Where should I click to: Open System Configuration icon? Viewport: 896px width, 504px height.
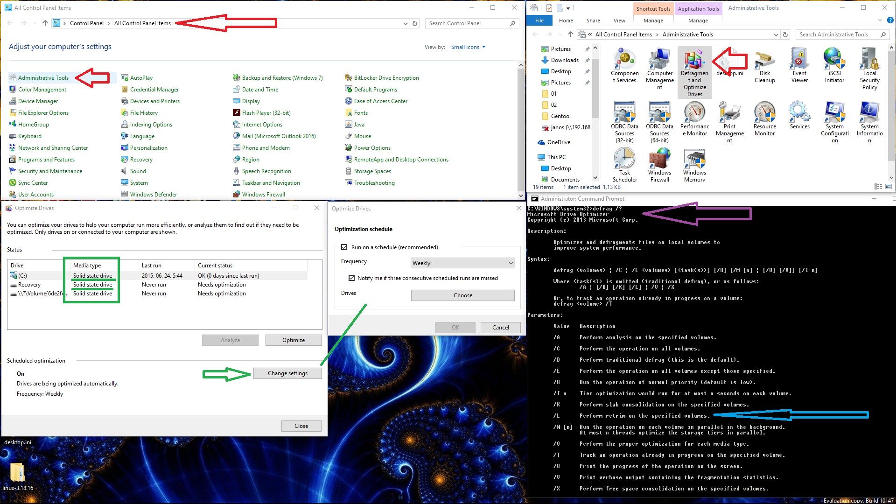click(834, 122)
